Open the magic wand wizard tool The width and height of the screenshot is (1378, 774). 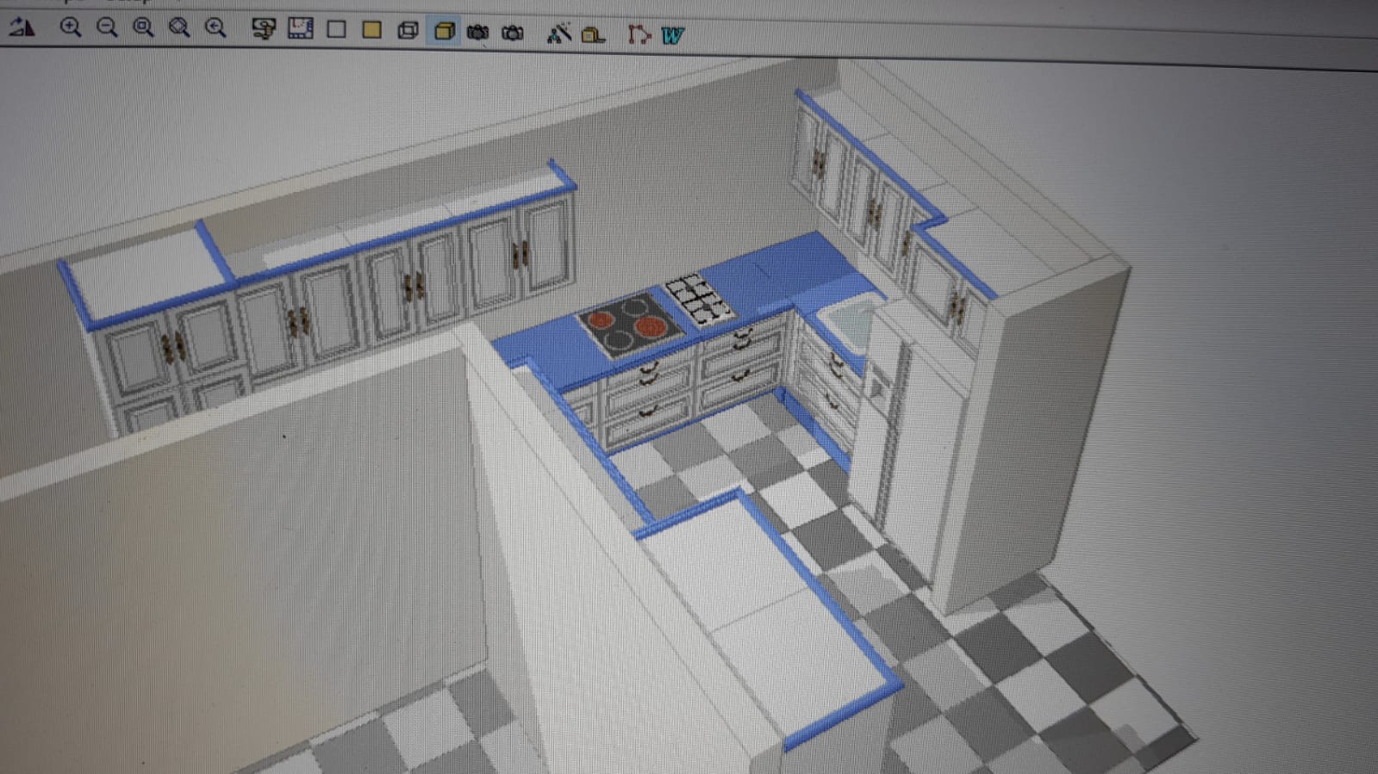[558, 34]
